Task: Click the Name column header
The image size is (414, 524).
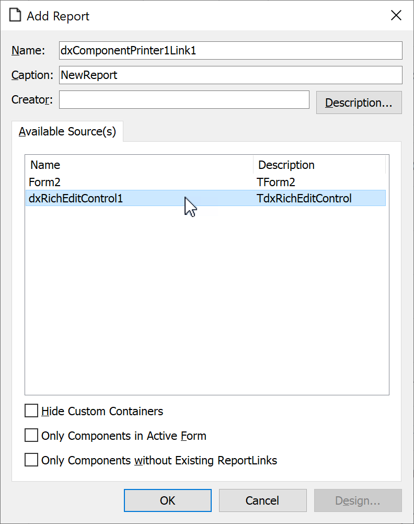Action: (x=45, y=165)
